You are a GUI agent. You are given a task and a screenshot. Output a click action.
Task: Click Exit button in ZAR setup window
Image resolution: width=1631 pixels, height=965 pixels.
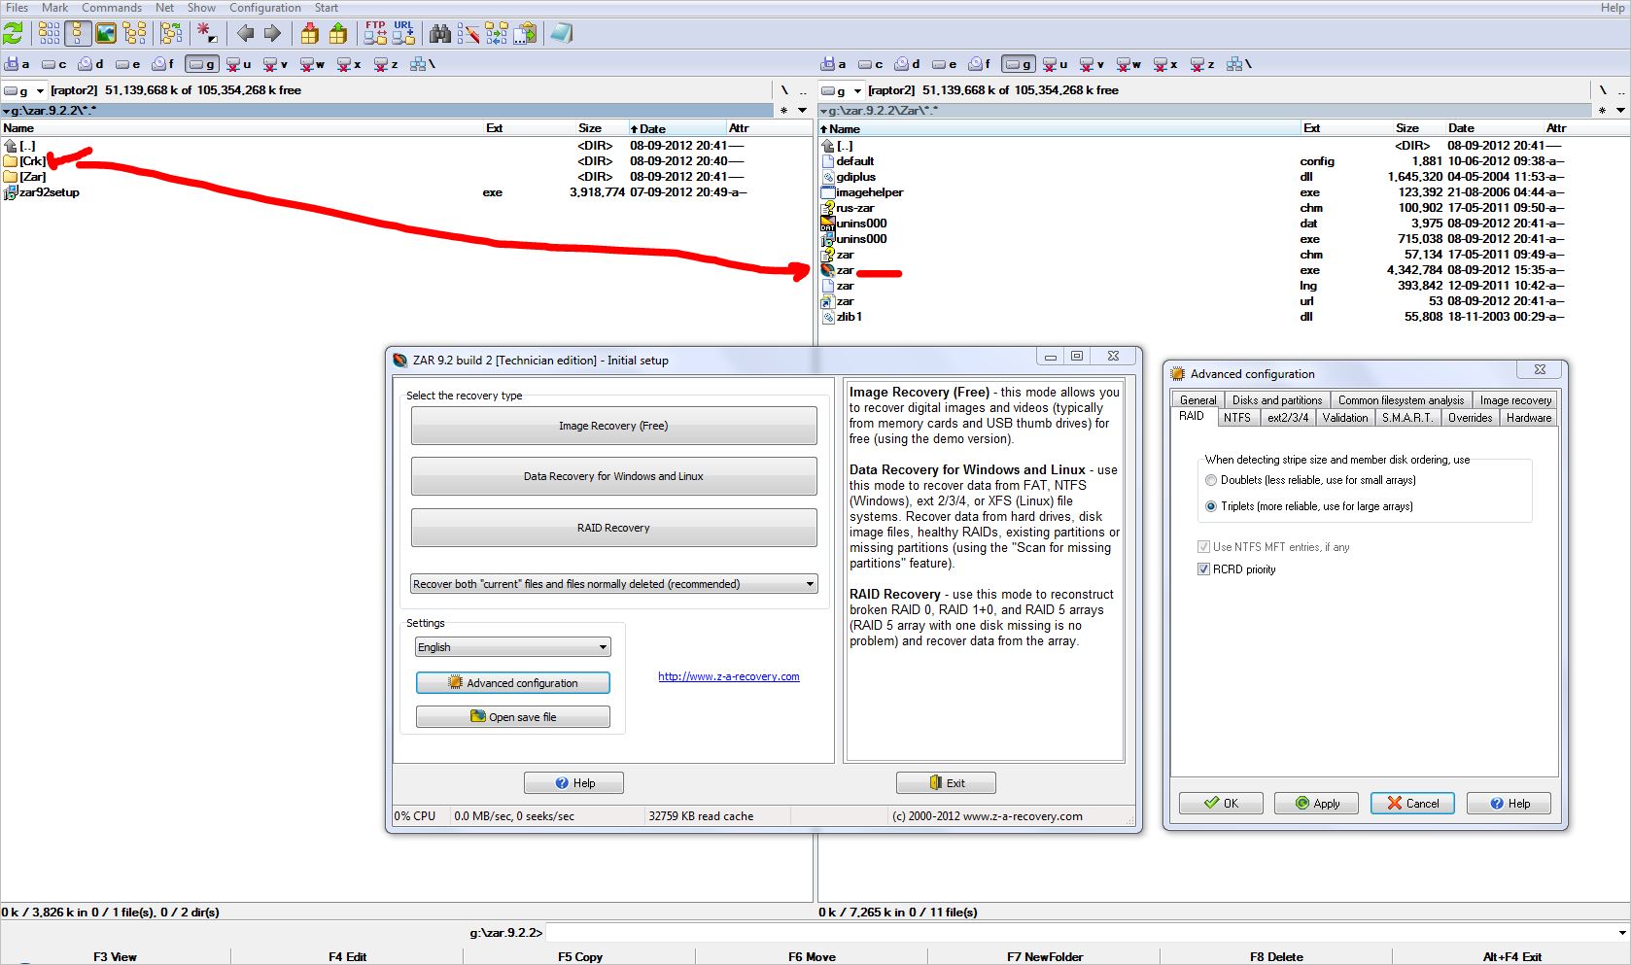(947, 783)
